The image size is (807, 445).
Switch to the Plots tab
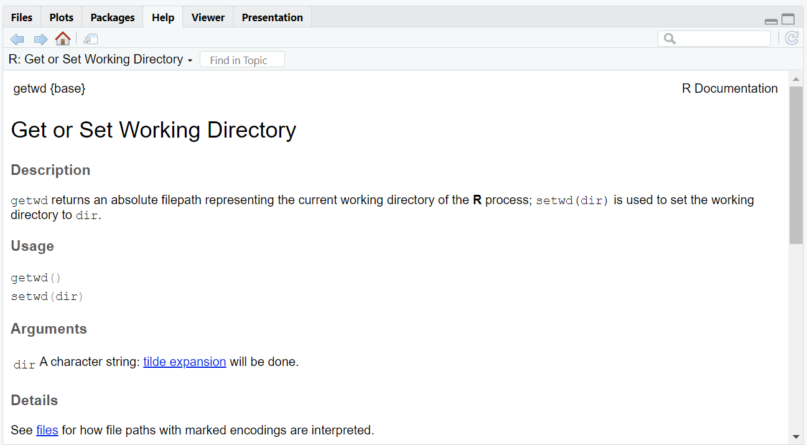point(61,17)
